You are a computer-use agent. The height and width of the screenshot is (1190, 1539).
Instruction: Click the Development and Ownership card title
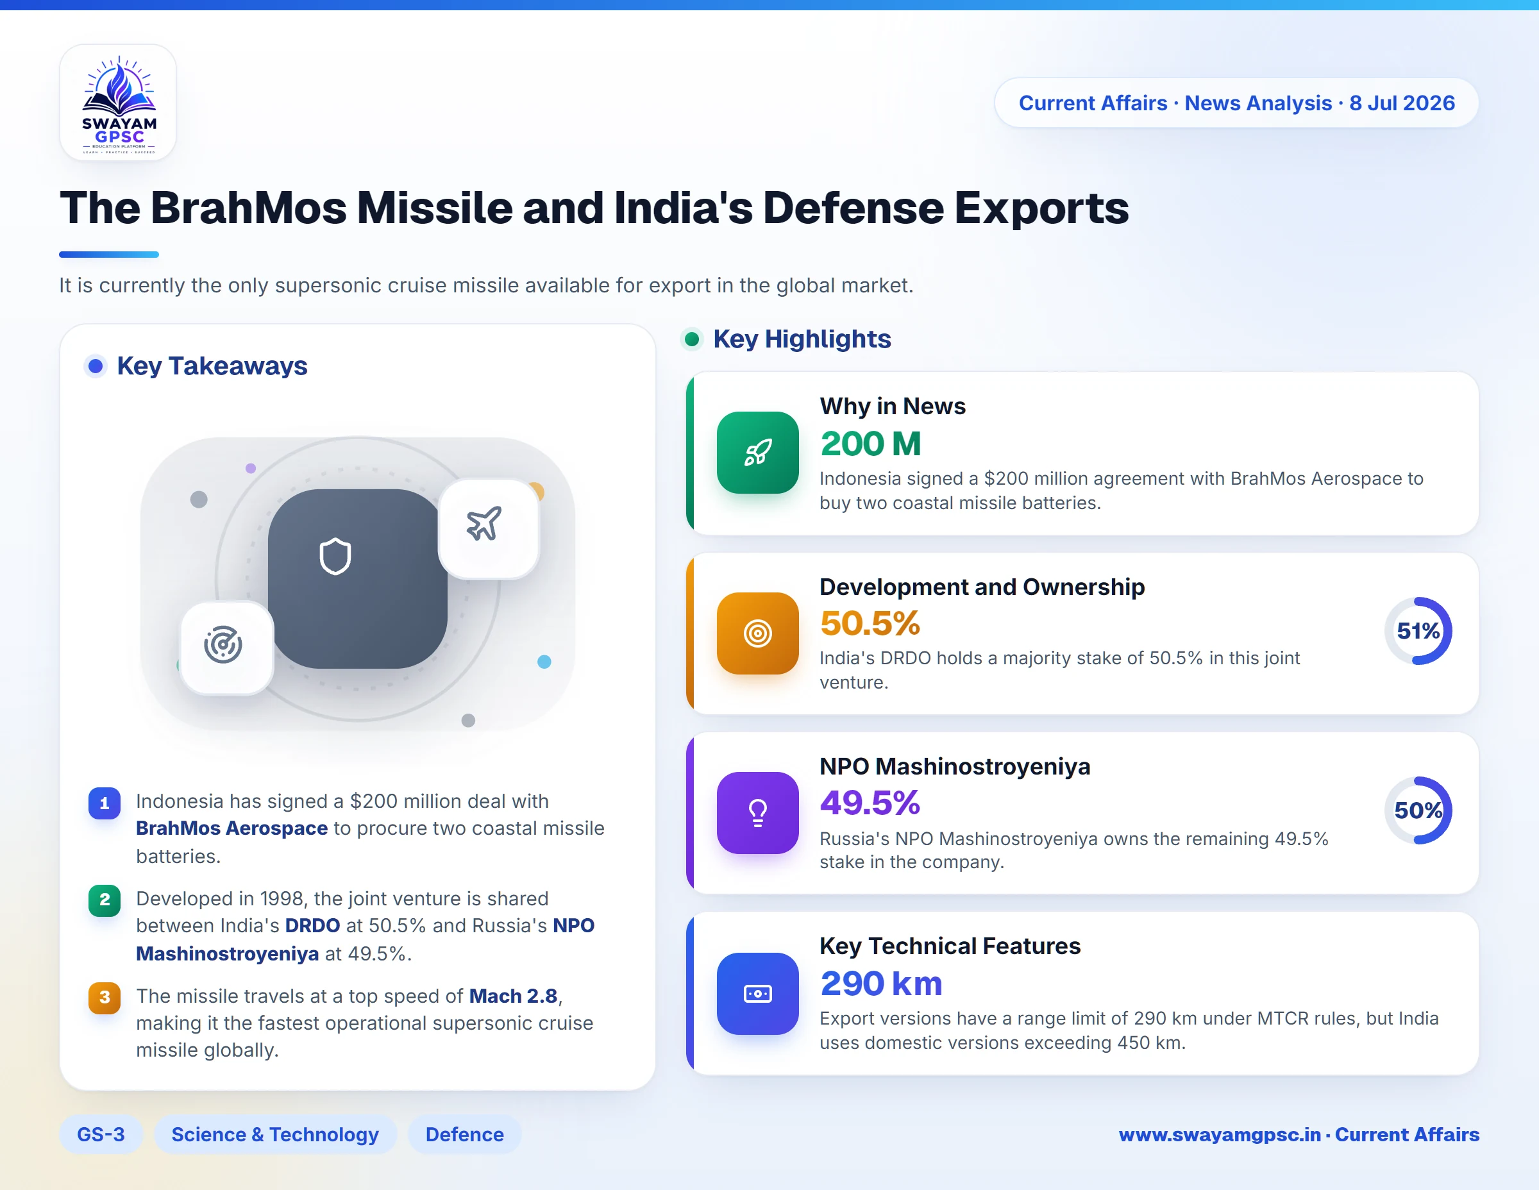point(982,586)
